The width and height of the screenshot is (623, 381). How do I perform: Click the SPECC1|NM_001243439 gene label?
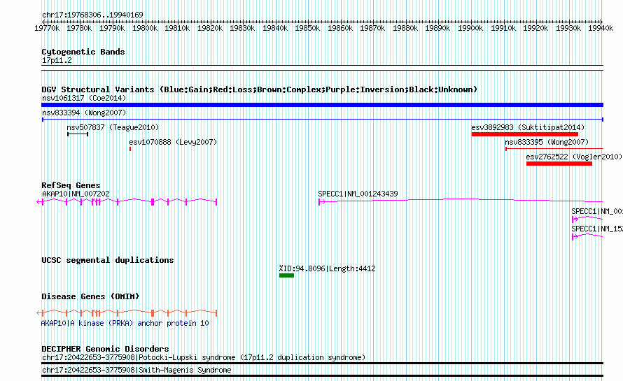[x=358, y=194]
